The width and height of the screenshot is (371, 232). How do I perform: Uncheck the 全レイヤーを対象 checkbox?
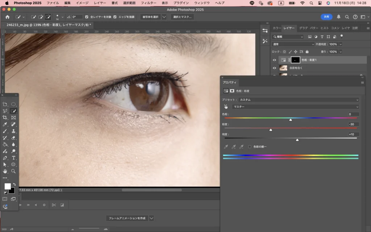[86, 17]
